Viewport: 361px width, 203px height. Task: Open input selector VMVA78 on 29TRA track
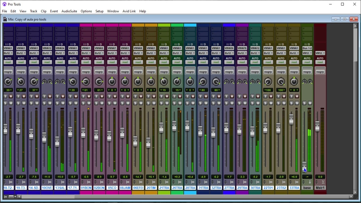pos(242,48)
